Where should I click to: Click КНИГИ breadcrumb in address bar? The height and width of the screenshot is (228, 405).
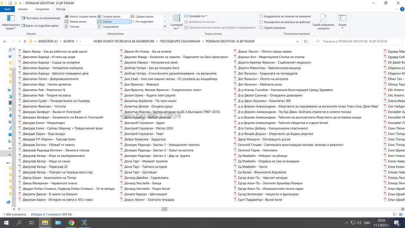[x=69, y=41]
